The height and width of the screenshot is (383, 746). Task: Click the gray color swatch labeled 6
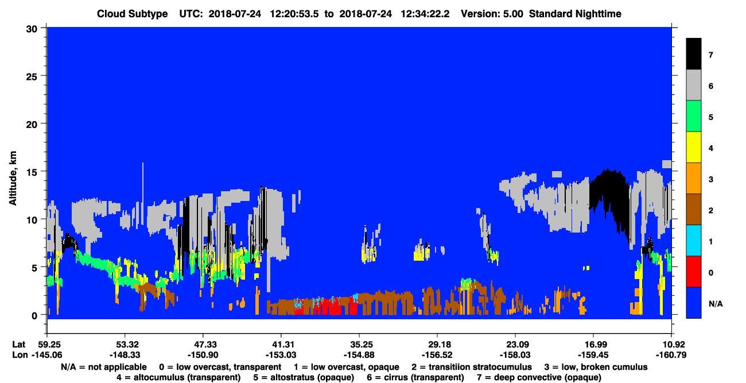tap(694, 85)
